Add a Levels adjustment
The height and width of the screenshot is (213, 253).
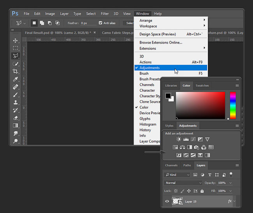pos(186,139)
